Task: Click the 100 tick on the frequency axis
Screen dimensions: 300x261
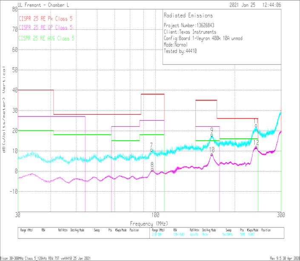Action: point(155,216)
